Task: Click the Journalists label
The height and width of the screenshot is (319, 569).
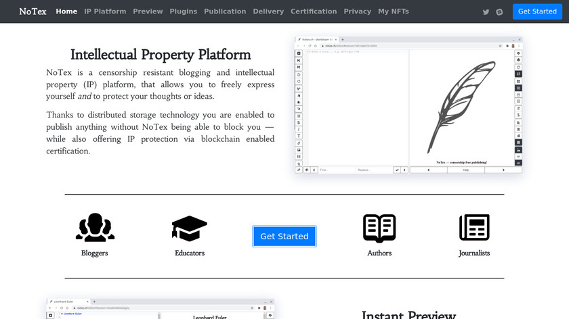Action: [474, 253]
